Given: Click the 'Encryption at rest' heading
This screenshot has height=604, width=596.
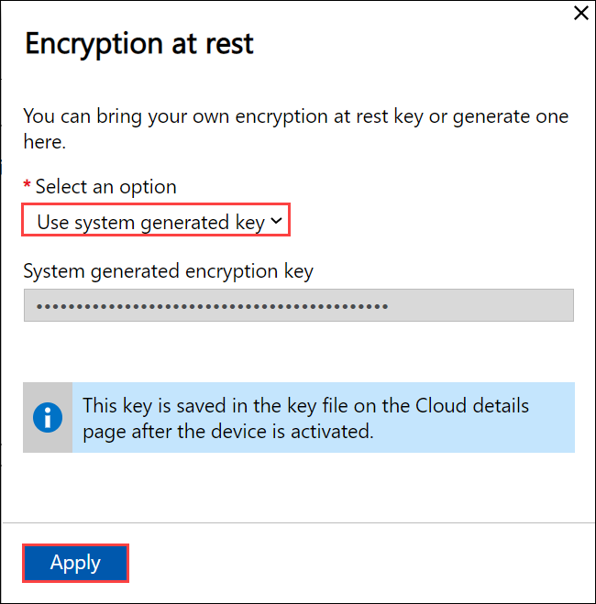Looking at the screenshot, I should click(138, 44).
